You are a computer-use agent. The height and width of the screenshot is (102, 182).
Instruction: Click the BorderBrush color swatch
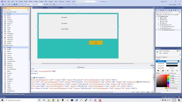tap(172, 63)
